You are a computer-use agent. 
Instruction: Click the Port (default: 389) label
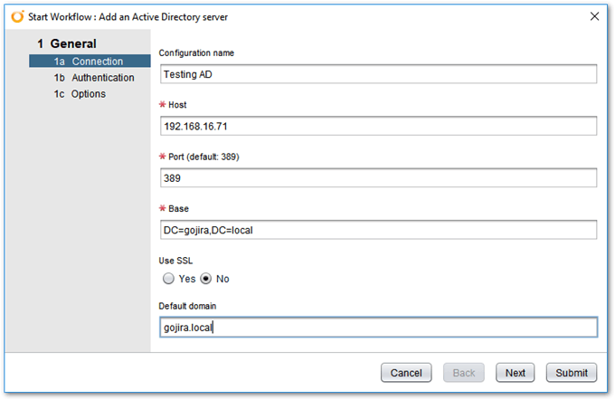[203, 157]
